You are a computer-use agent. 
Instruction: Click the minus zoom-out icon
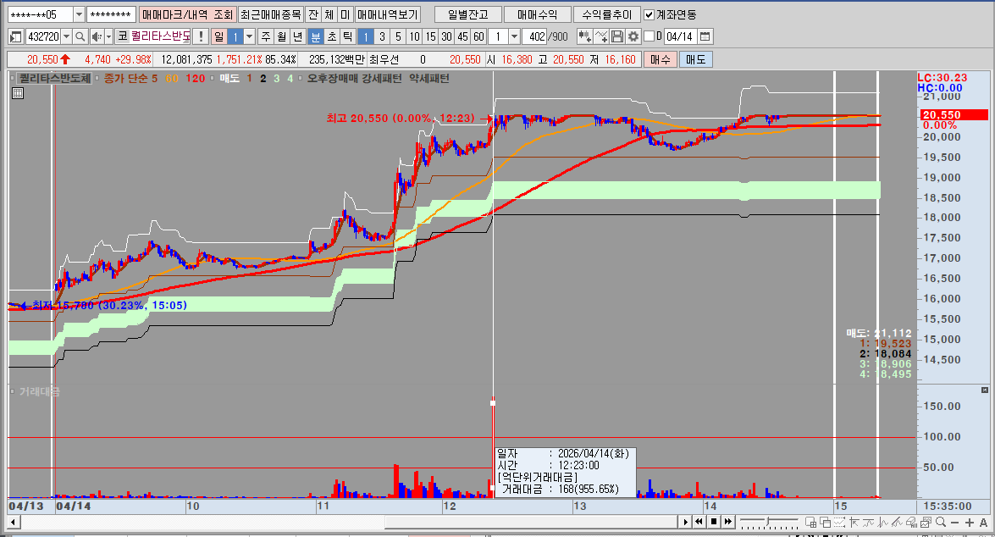(x=955, y=523)
